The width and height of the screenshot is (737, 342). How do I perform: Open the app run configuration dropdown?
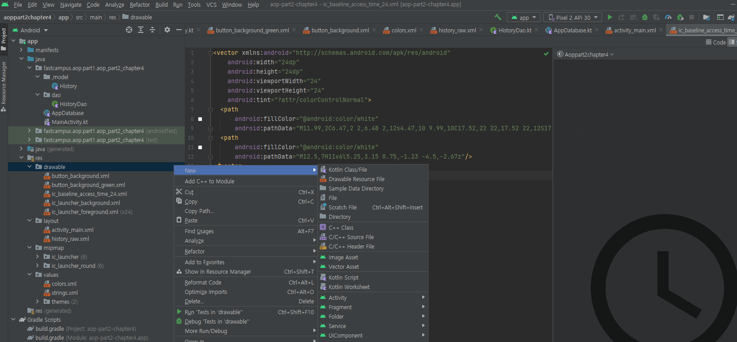tap(524, 17)
